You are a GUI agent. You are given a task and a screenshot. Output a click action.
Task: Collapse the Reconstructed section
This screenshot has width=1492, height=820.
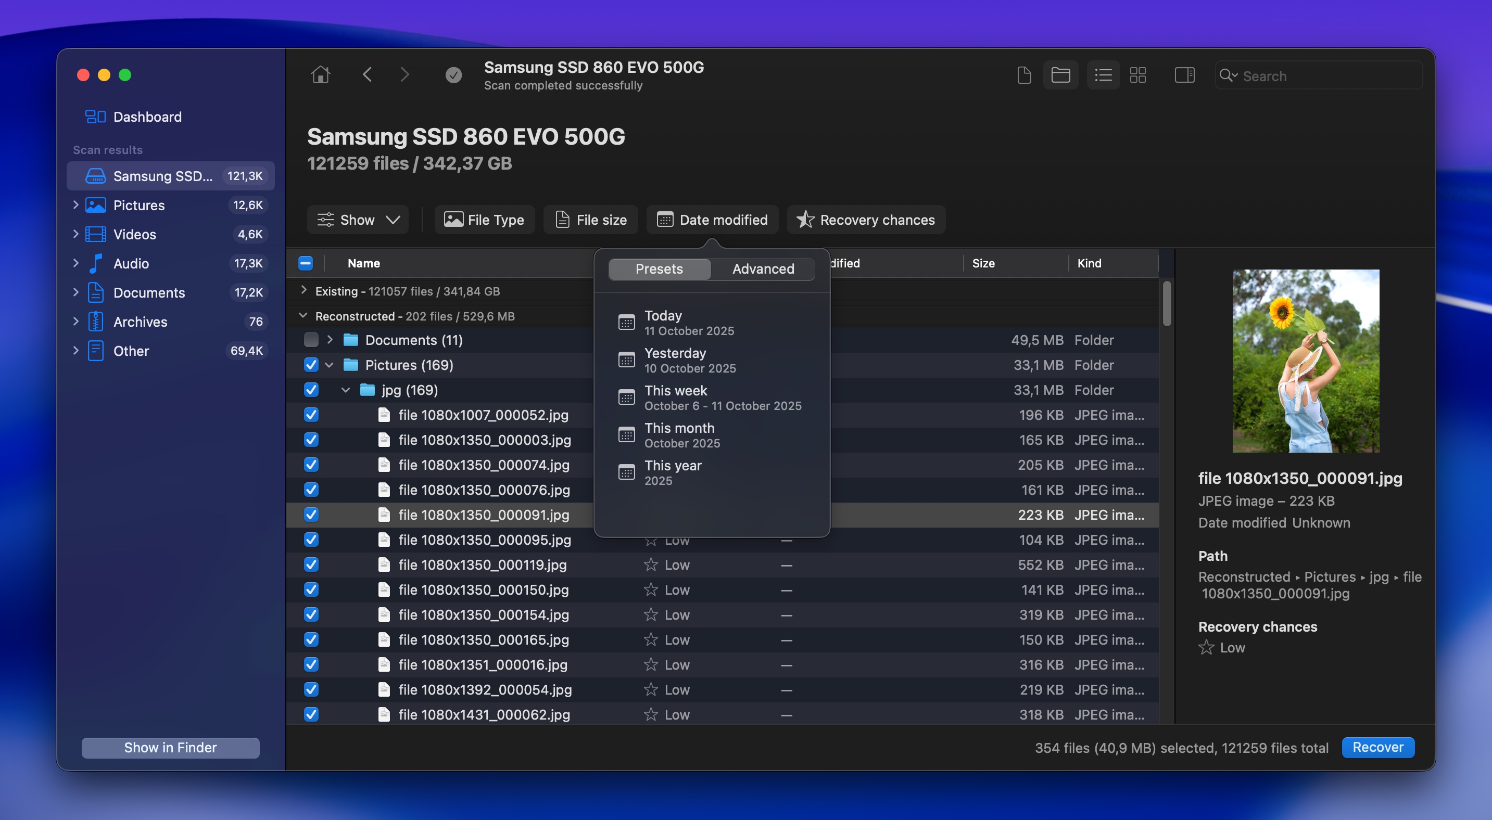click(x=302, y=316)
